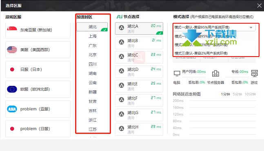Select 广东 acceleration region
This screenshot has height=151, width=264.
pos(93,46)
